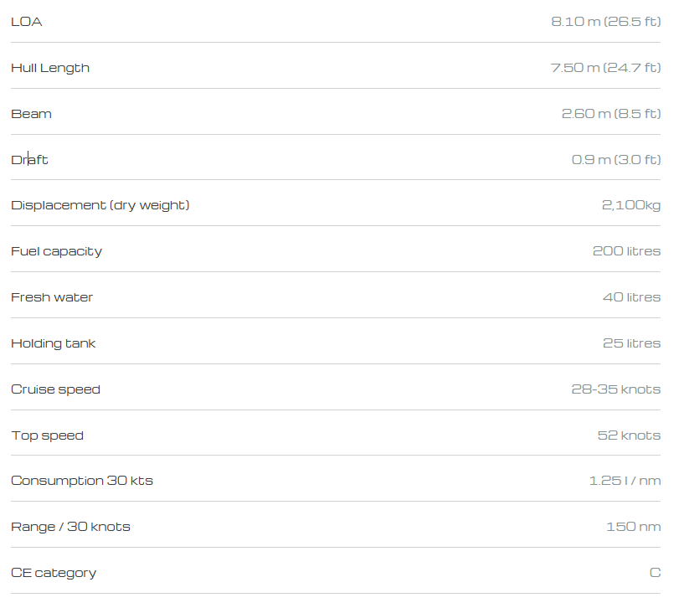This screenshot has width=679, height=608.
Task: Select the 2,100kg displacement value
Action: tap(631, 205)
